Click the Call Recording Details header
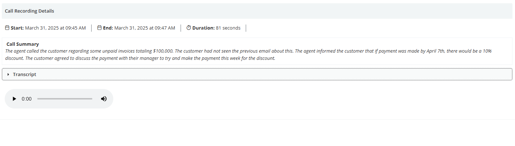Screen dimensions: 515x146 pos(29,11)
